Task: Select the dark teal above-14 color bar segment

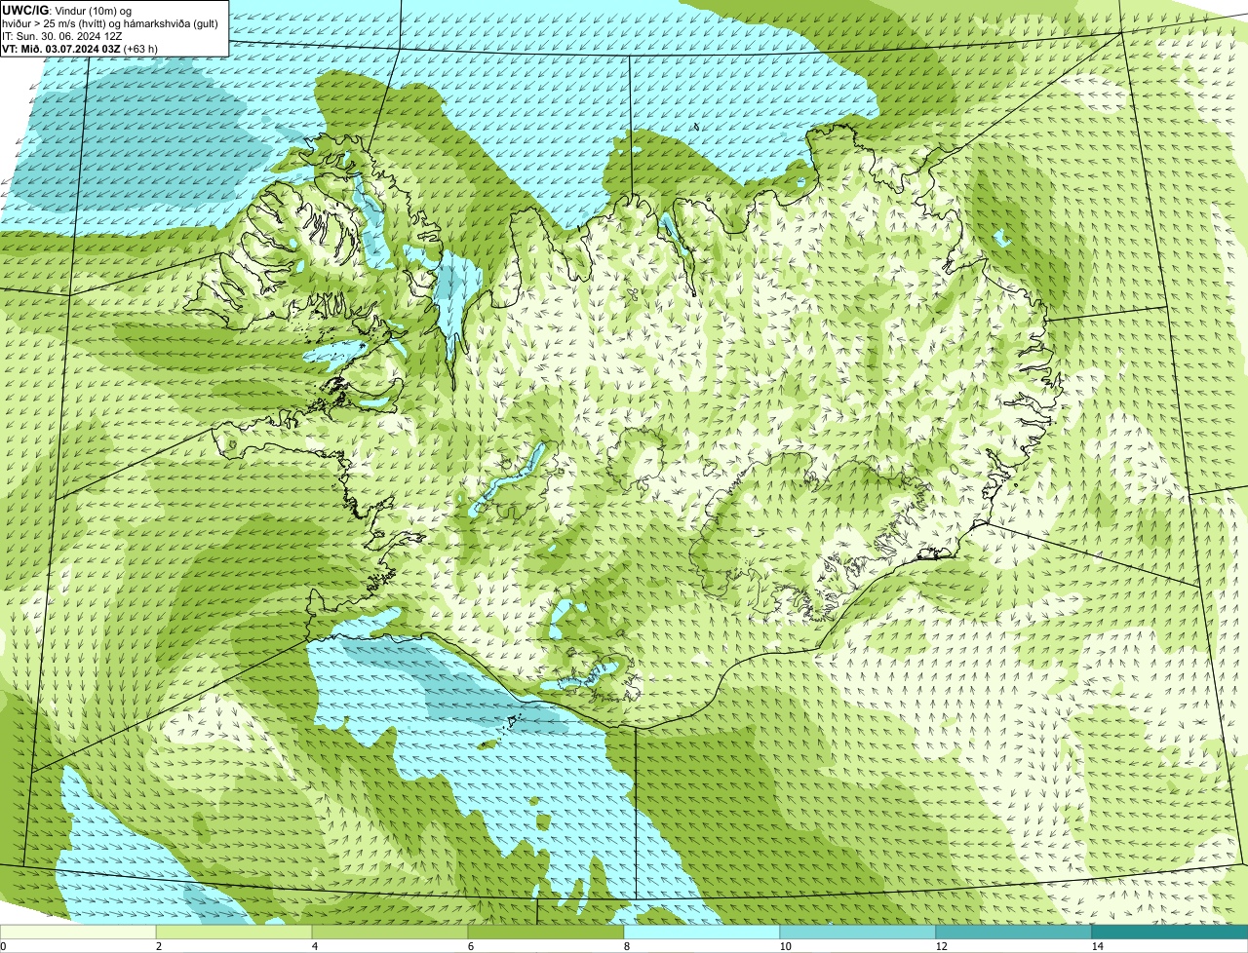Action: click(x=1170, y=932)
